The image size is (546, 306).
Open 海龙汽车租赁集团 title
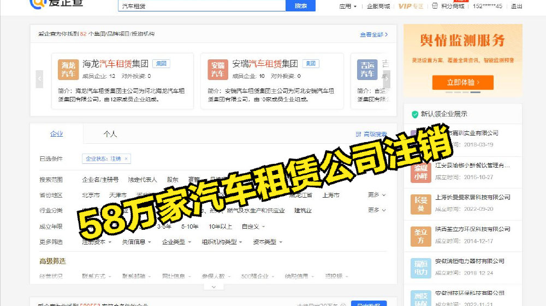point(115,64)
